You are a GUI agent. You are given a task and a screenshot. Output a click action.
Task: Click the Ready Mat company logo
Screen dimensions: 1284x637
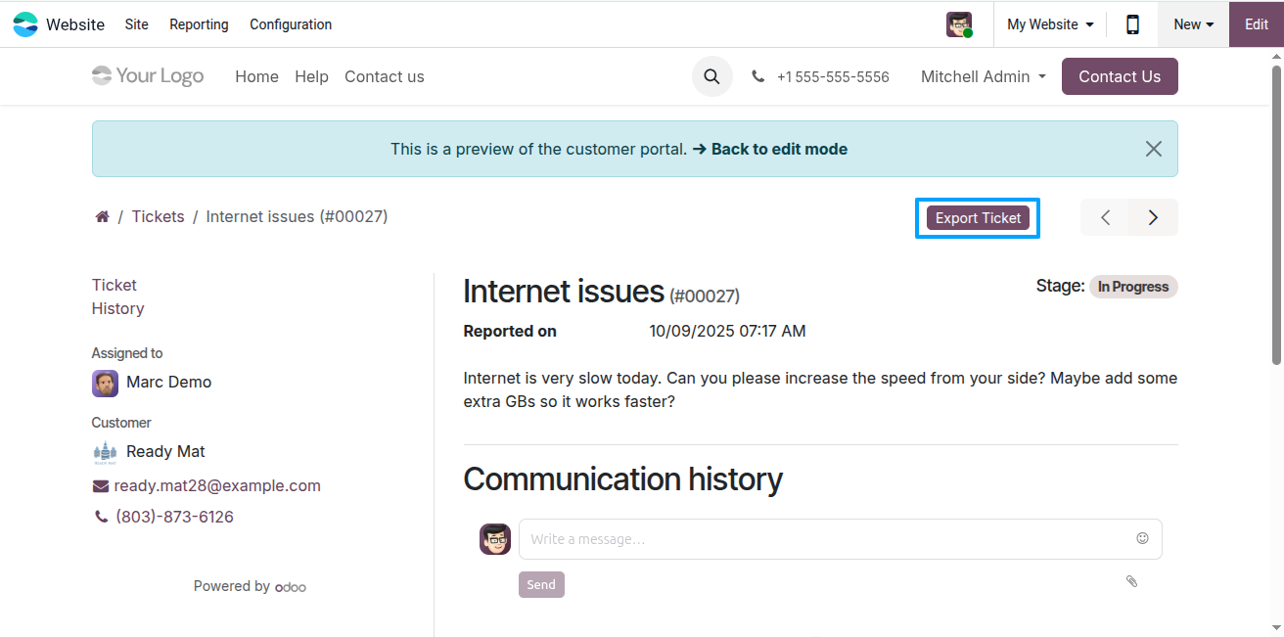pyautogui.click(x=105, y=452)
